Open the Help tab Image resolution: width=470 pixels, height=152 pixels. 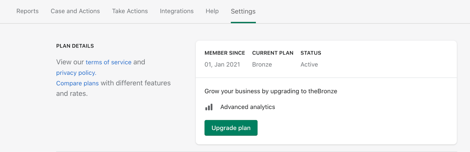pyautogui.click(x=212, y=11)
